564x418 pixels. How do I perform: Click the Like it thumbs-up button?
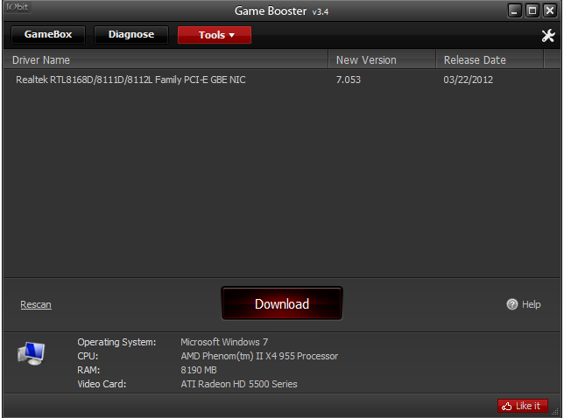(x=523, y=406)
